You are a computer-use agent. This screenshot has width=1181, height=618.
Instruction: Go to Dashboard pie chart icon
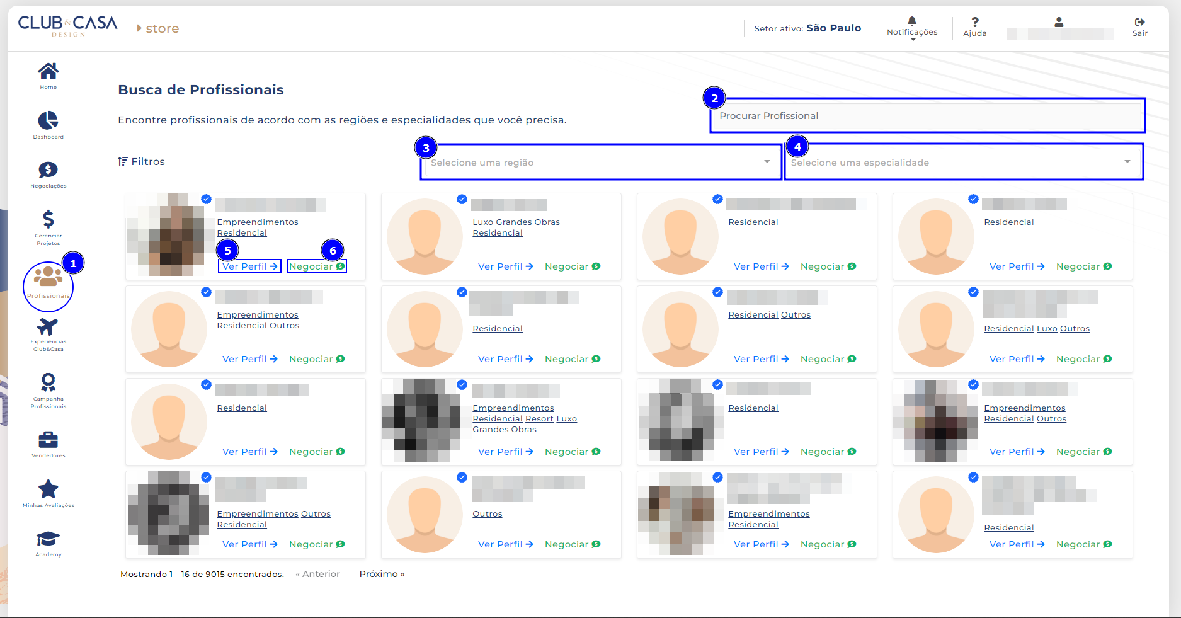[x=48, y=120]
